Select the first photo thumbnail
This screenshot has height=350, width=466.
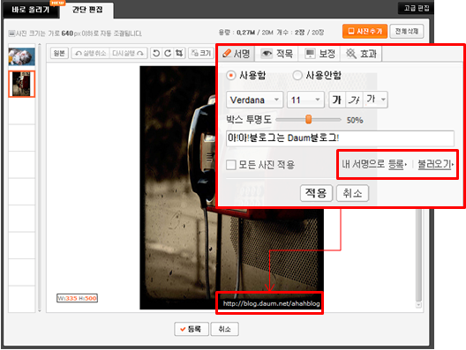[22, 56]
